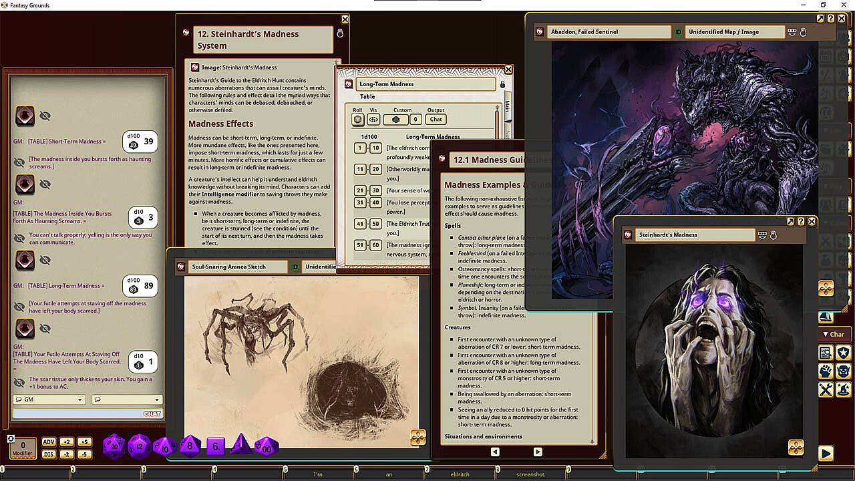
Task: Switch to the Main tab of table
Action: [x=508, y=107]
